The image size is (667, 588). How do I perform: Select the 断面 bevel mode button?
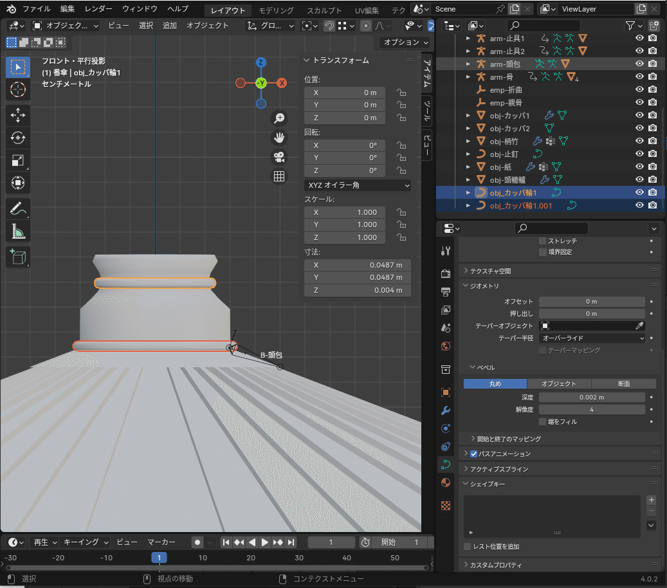point(624,384)
